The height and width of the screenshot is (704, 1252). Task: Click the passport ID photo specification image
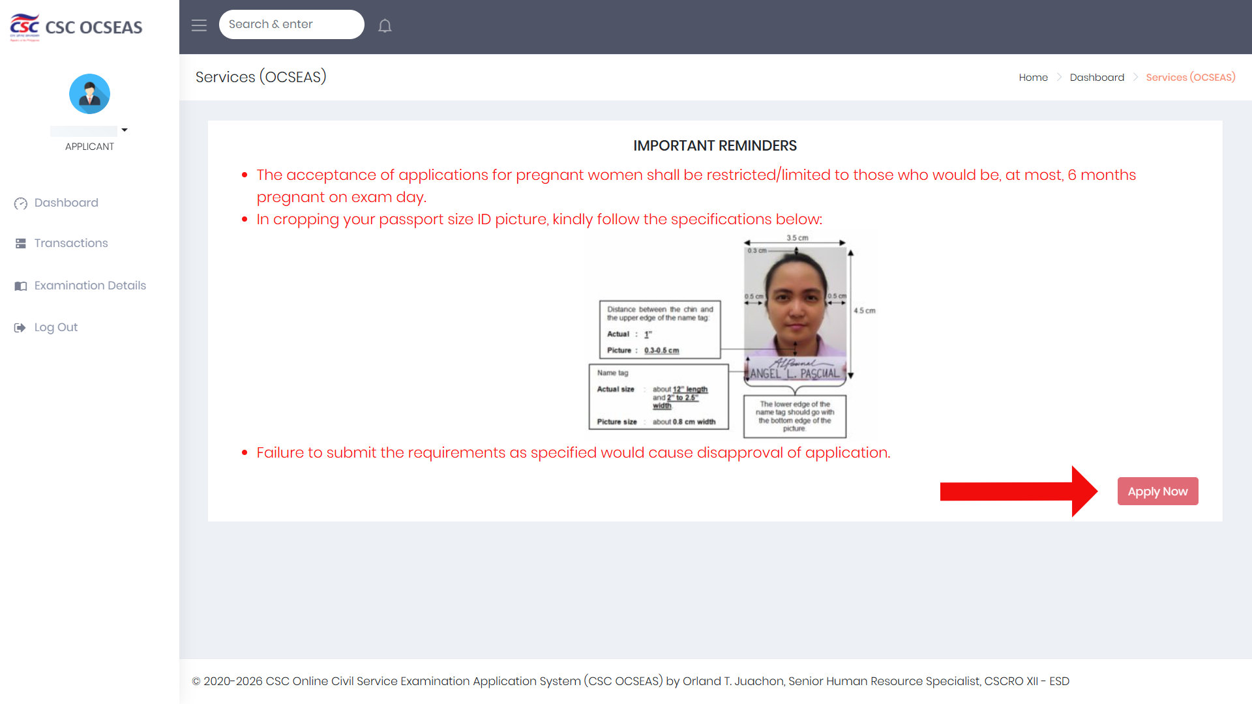pyautogui.click(x=732, y=335)
